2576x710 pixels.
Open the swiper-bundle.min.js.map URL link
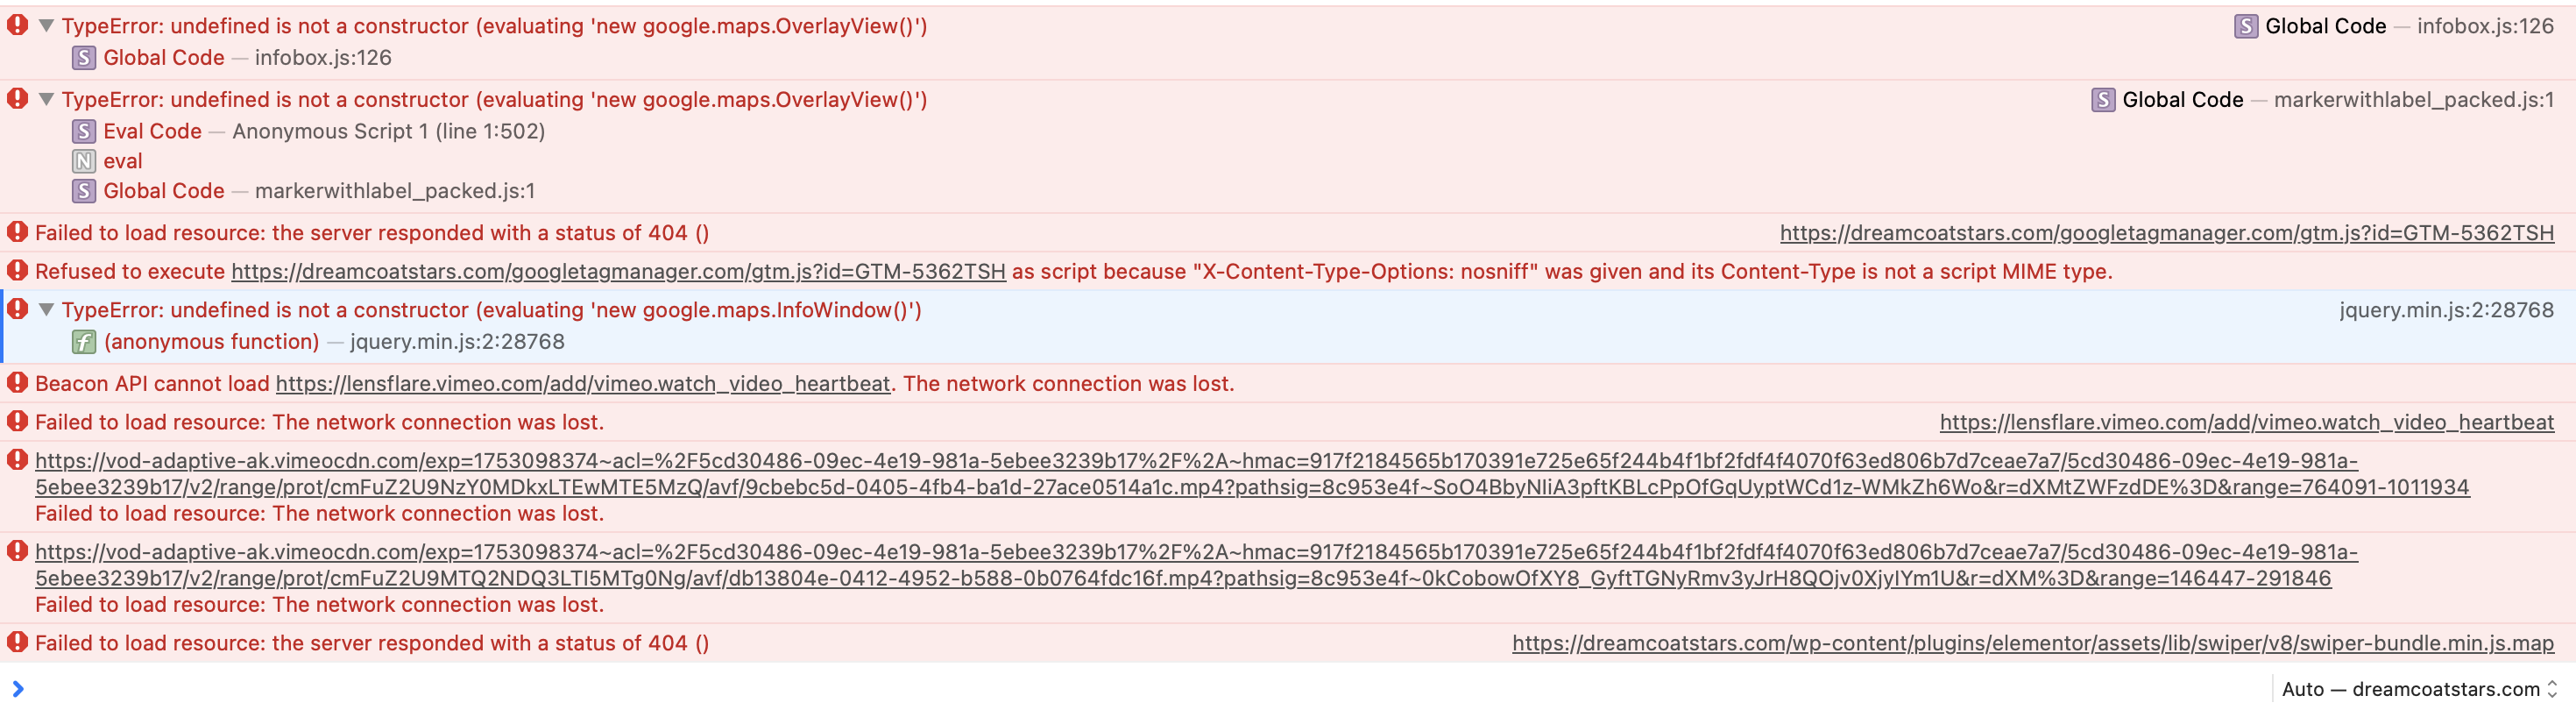coord(2032,643)
